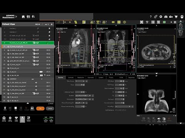Click the Patient View queue scrollbar
Viewport: 185px width, 138px height.
1,61
